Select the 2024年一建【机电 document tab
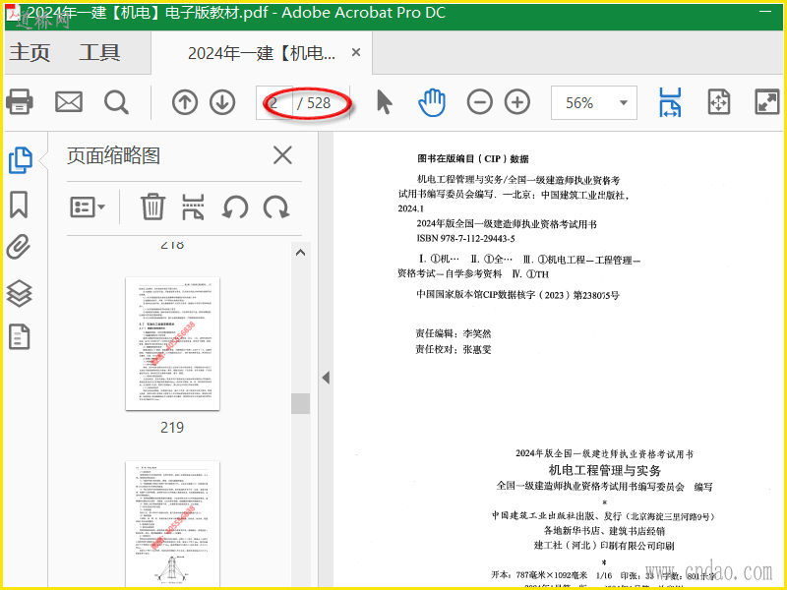Viewport: 787px width, 590px height. (262, 53)
